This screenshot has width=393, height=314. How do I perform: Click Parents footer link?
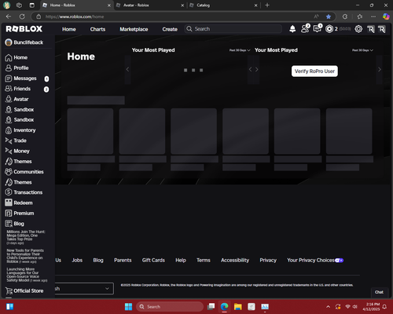click(x=123, y=261)
